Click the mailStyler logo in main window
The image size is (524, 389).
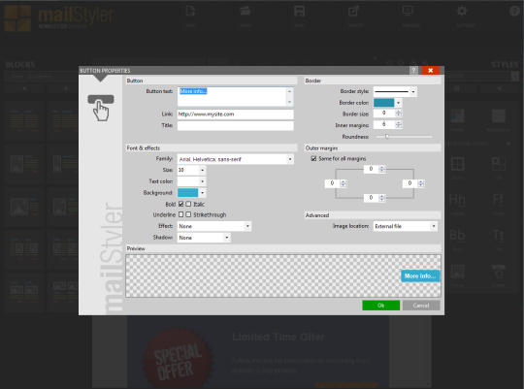[59, 17]
